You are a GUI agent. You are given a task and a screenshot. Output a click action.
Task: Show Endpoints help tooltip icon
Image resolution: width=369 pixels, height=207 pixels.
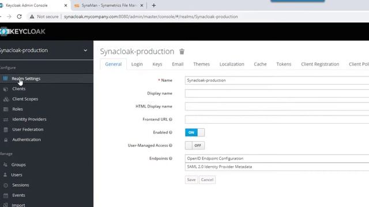pos(171,159)
